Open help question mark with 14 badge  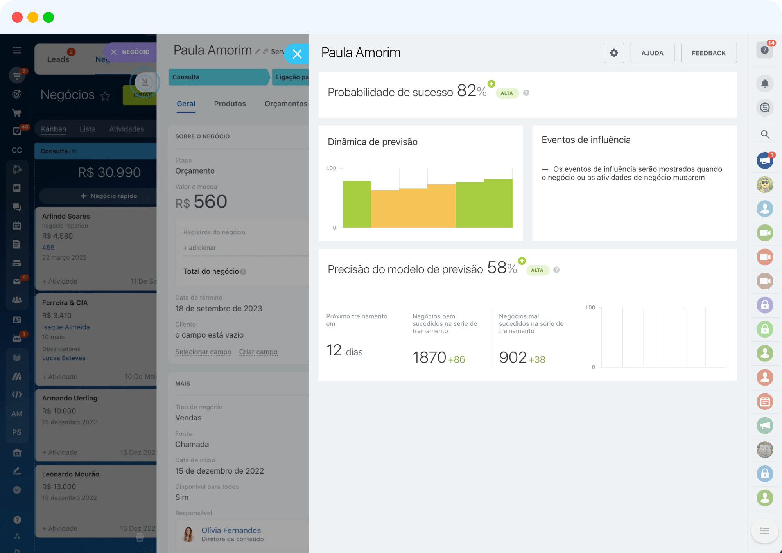coord(765,50)
